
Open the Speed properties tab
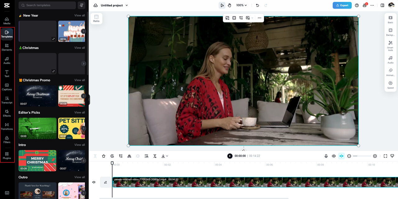pyautogui.click(x=391, y=85)
